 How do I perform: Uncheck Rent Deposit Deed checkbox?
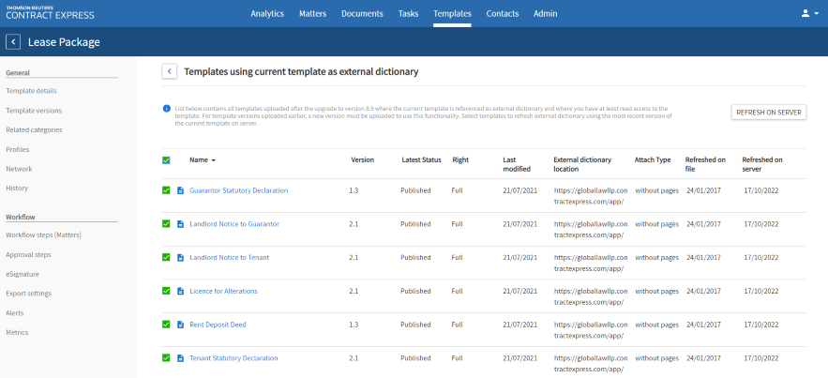click(x=166, y=325)
